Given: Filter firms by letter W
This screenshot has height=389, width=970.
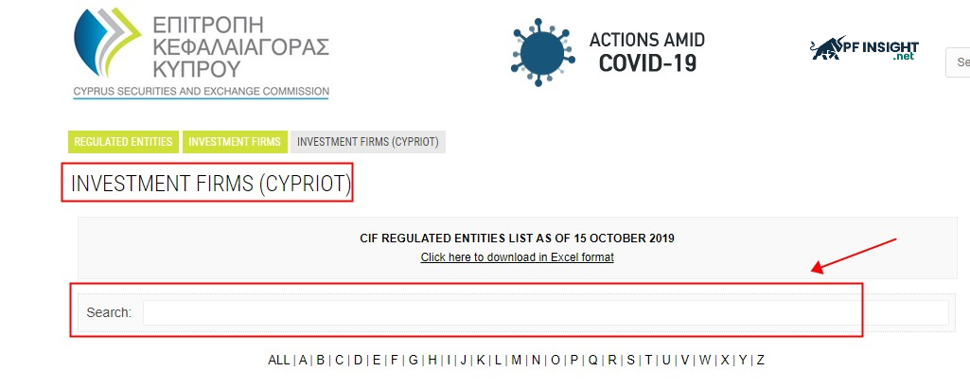Looking at the screenshot, I should click(x=704, y=360).
